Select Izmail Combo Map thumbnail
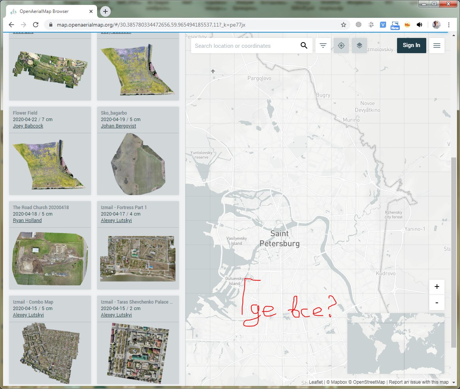Image resolution: width=460 pixels, height=389 pixels. [x=50, y=353]
